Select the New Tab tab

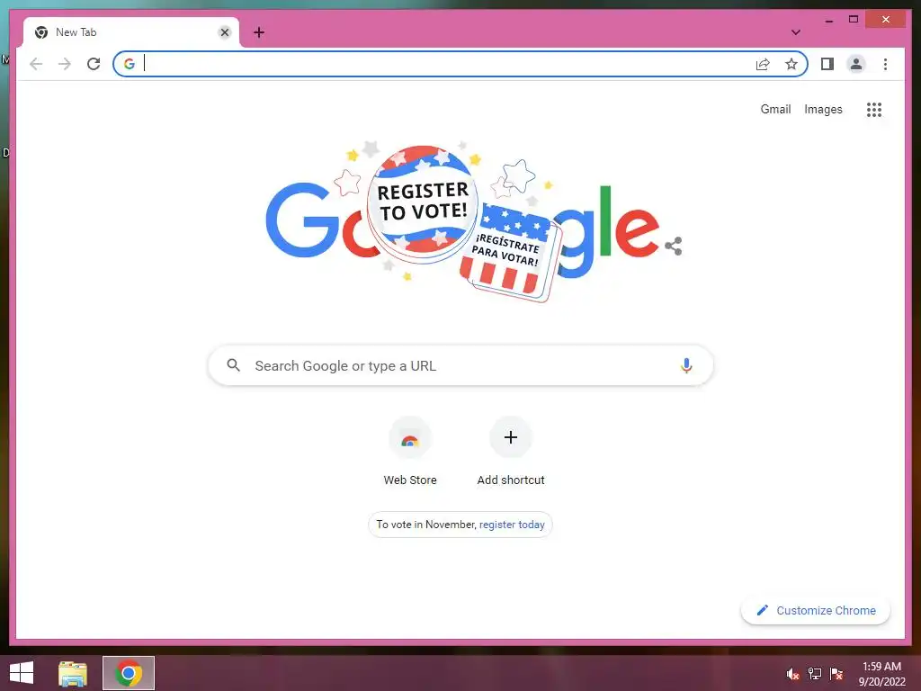pyautogui.click(x=131, y=32)
